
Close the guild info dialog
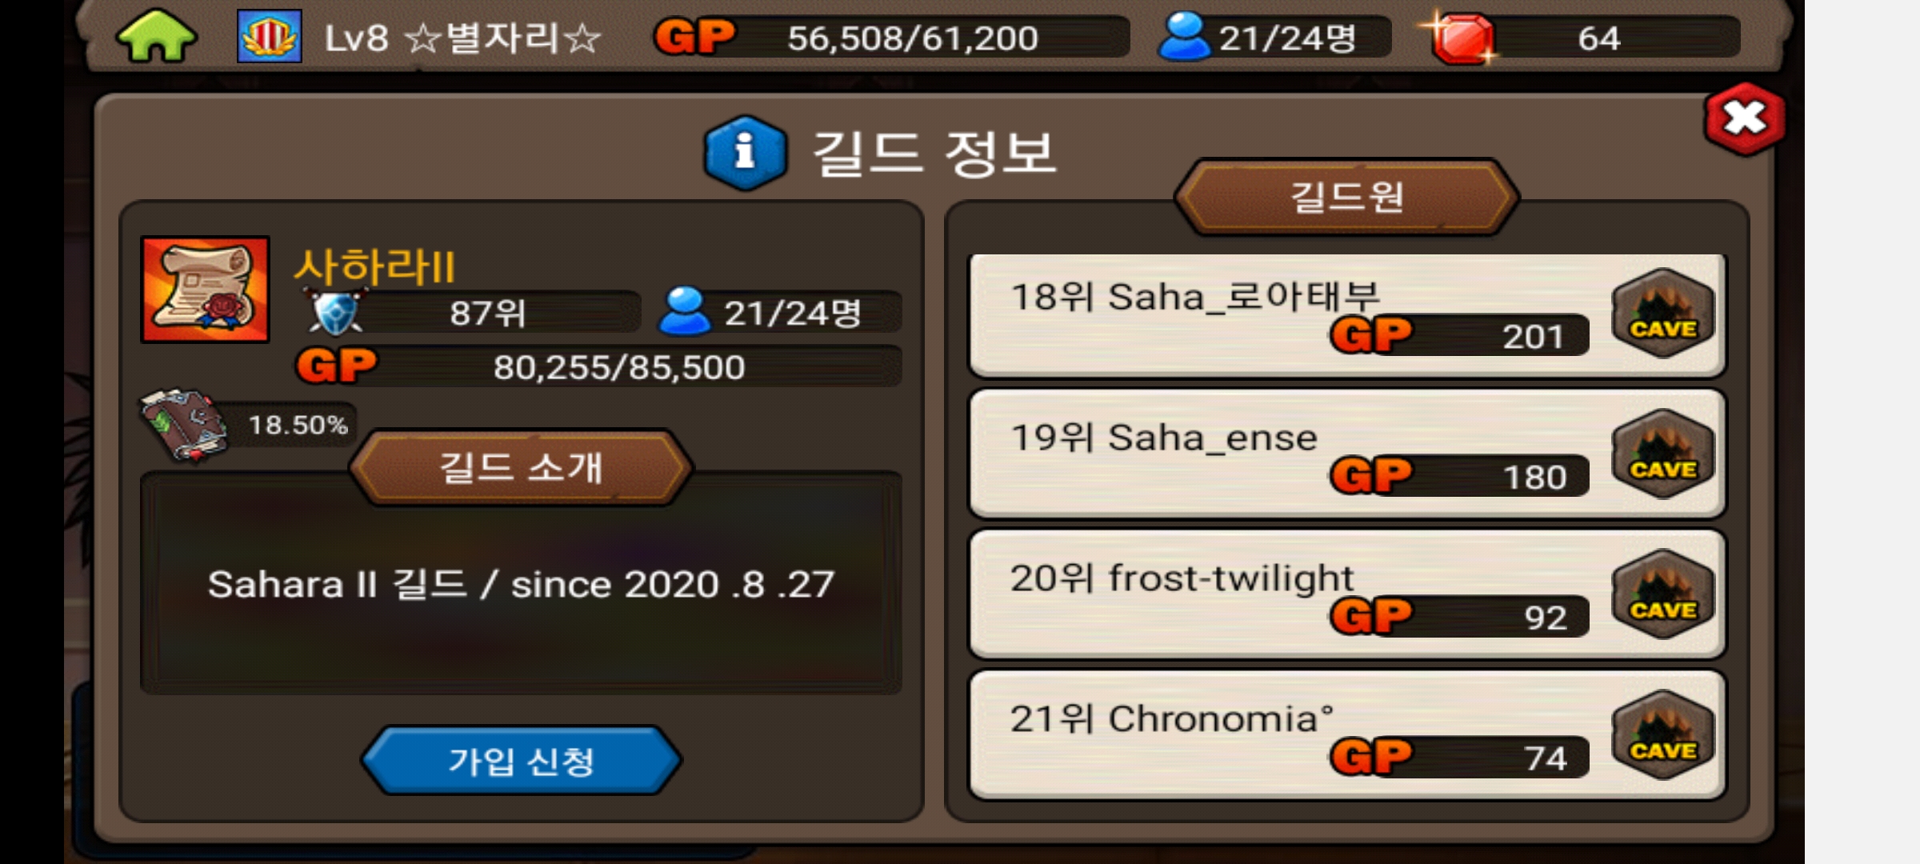pyautogui.click(x=1744, y=119)
